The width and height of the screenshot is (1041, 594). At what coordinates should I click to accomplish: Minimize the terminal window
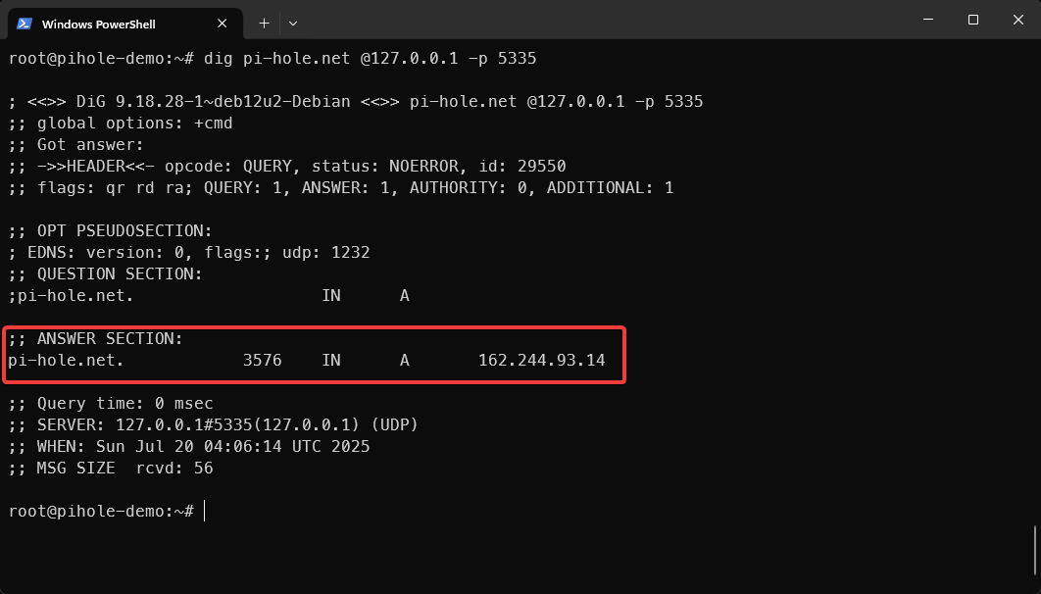point(927,20)
